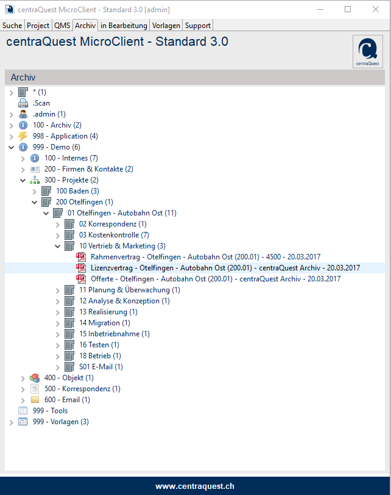Collapse 10 Vertrieb & Marketing folder
This screenshot has height=495, width=391.
pos(58,246)
